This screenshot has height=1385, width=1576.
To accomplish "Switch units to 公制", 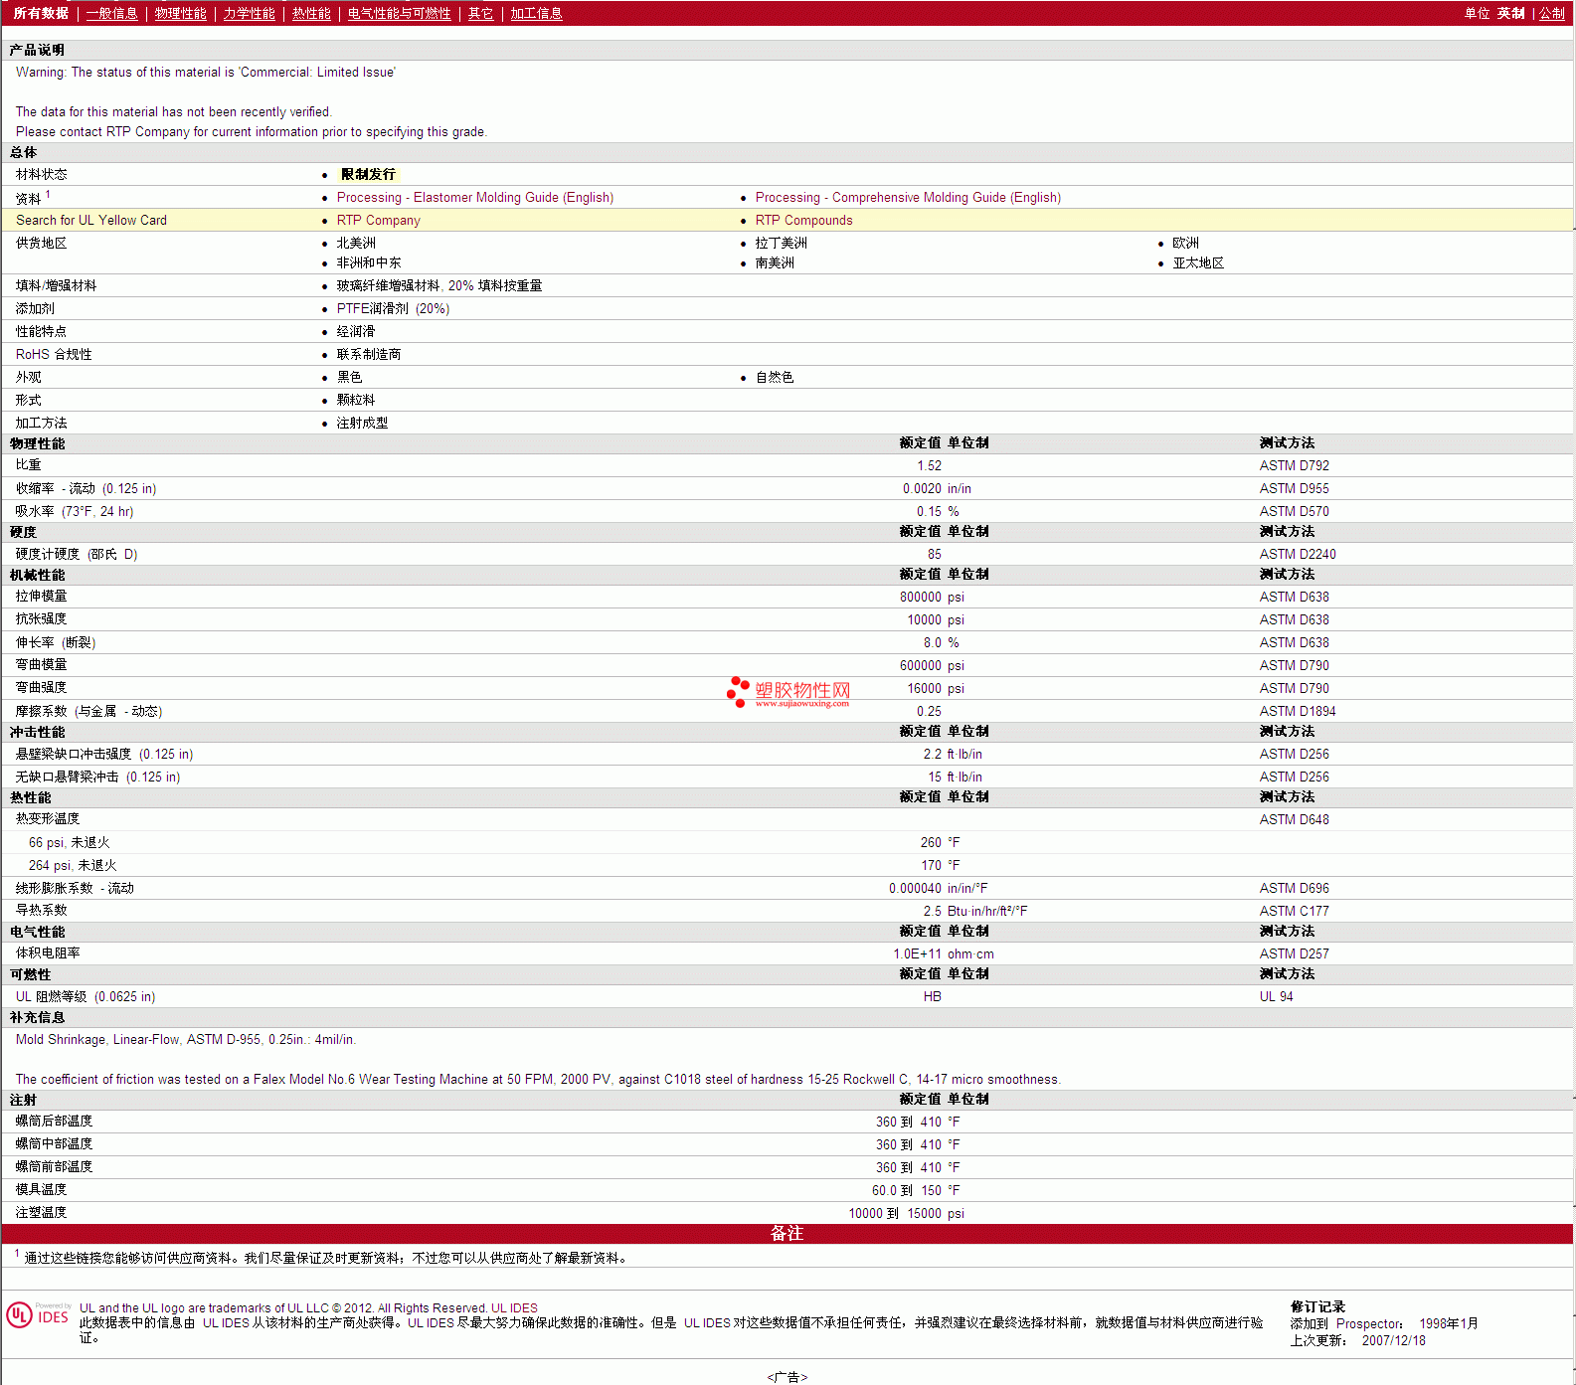I will point(1551,13).
